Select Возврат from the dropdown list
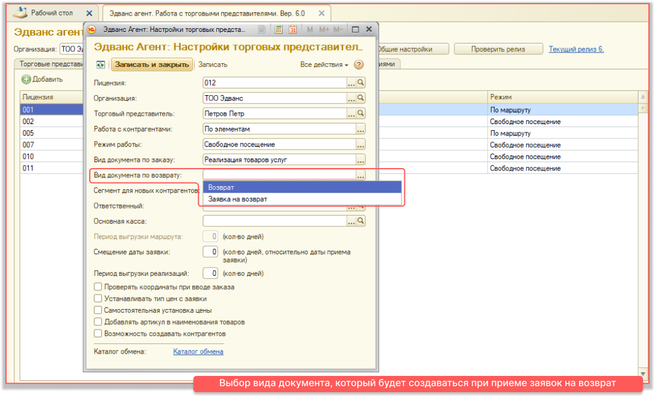The width and height of the screenshot is (655, 397). [x=302, y=187]
